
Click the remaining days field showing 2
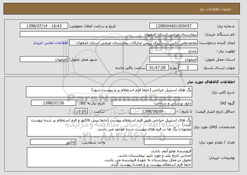[188, 68]
